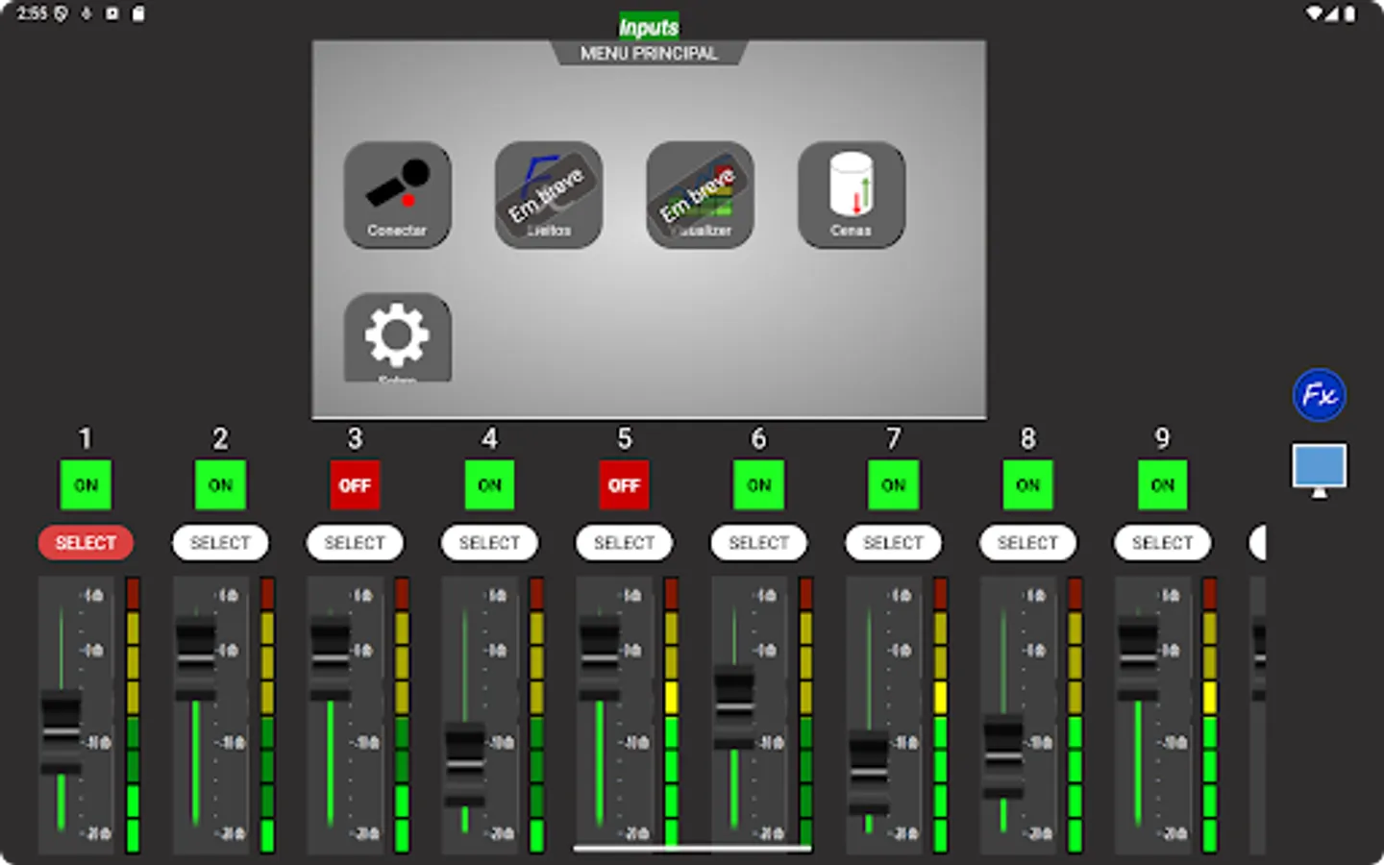Click channel 3 fader knob

[330, 658]
